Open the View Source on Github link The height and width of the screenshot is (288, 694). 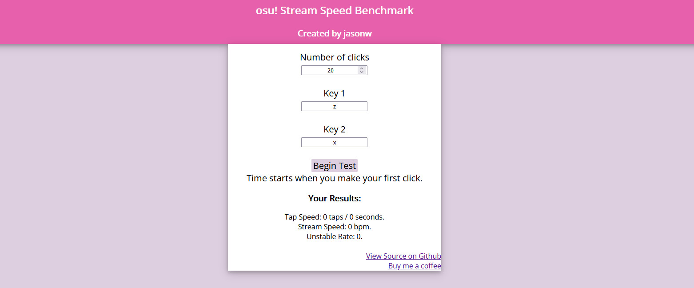tap(403, 256)
